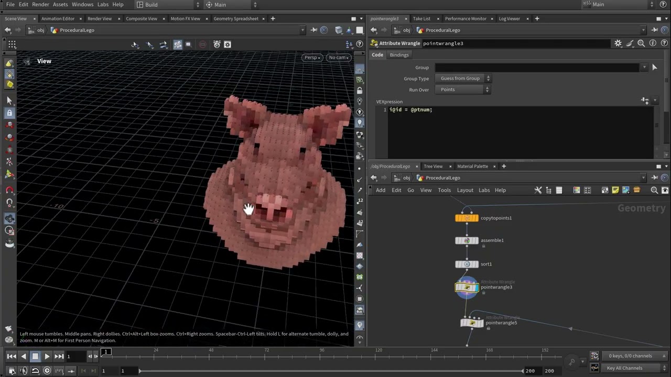The width and height of the screenshot is (671, 377).
Task: Open scene view toolbar help question mark
Action: [360, 45]
